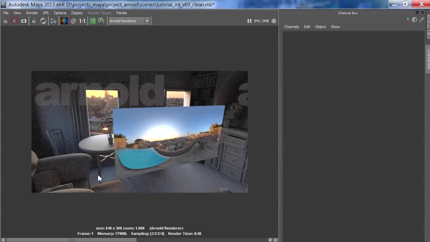Open render settings dots-and-clapperboard icon
This screenshot has height=242, width=430.
click(x=54, y=21)
